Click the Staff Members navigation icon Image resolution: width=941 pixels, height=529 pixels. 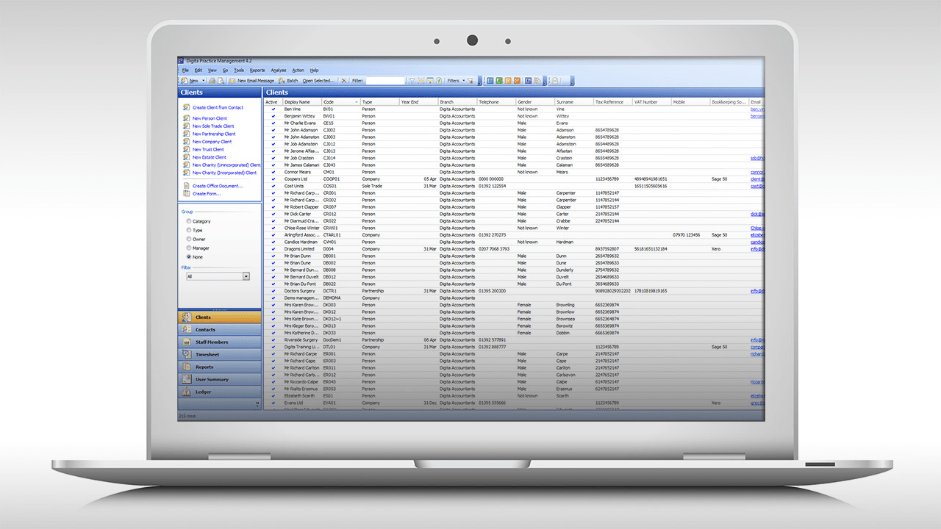pyautogui.click(x=188, y=342)
